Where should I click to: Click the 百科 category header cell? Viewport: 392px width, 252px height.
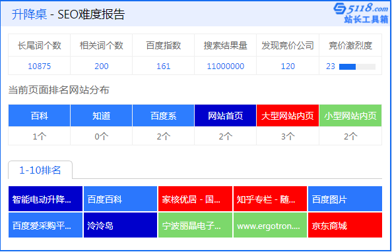pos(39,116)
